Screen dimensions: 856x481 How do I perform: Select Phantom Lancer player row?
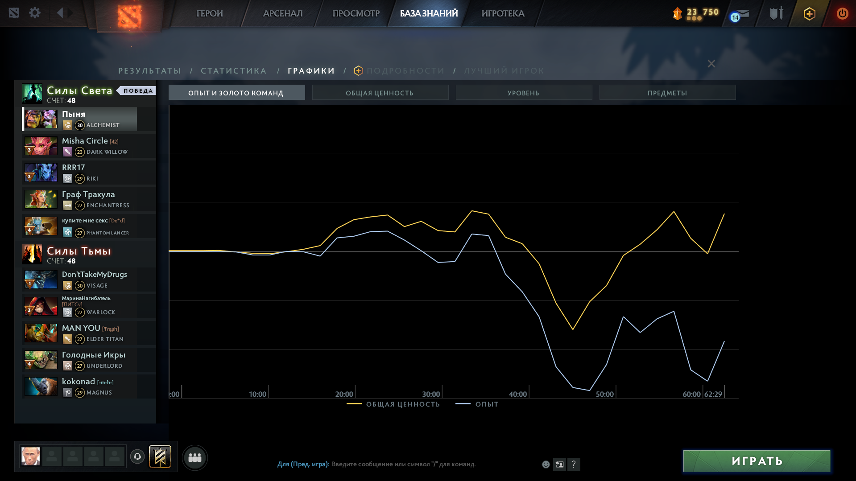pos(89,226)
